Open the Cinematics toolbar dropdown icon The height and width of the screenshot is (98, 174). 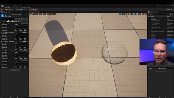coord(25,10)
